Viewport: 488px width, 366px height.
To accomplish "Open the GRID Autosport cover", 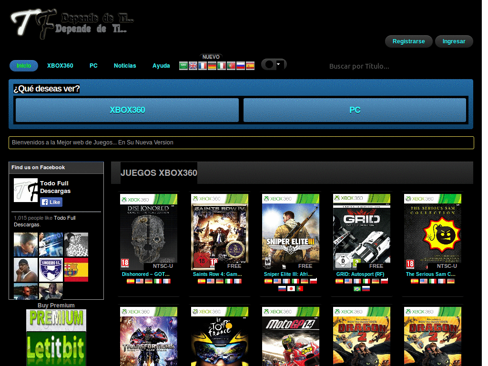I will (x=362, y=232).
